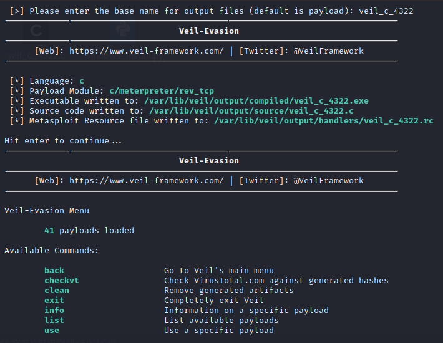443x343 pixels.
Task: Click the 'info' command entry
Action: [x=54, y=310]
